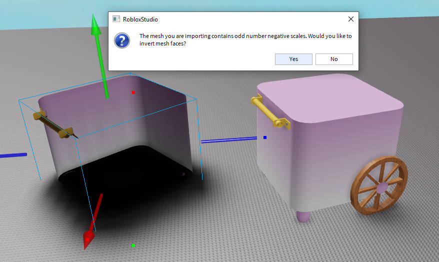439x262 pixels.
Task: Click No in the RobloxStudio dialog
Action: pos(334,59)
